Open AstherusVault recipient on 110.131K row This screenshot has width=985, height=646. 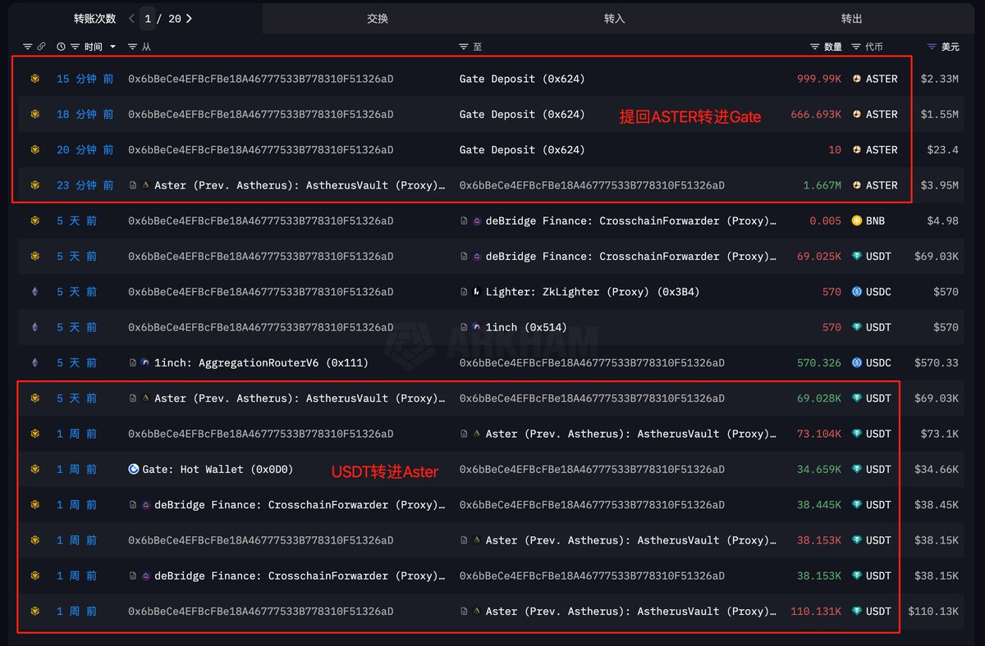(x=630, y=611)
